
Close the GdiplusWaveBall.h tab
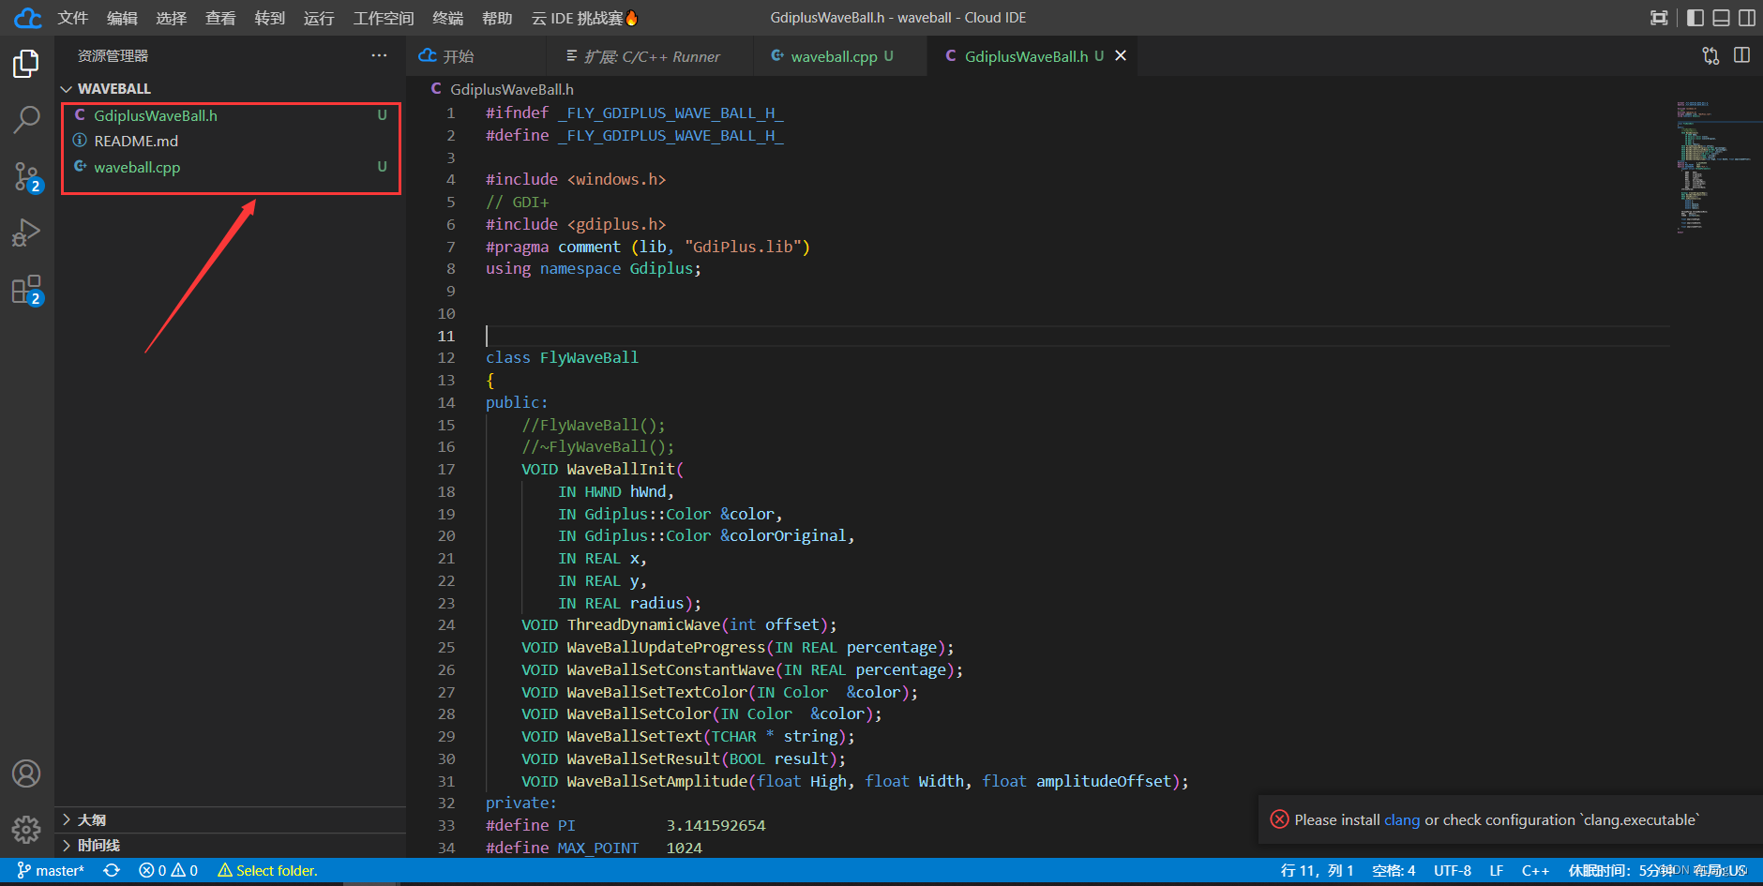[x=1121, y=56]
